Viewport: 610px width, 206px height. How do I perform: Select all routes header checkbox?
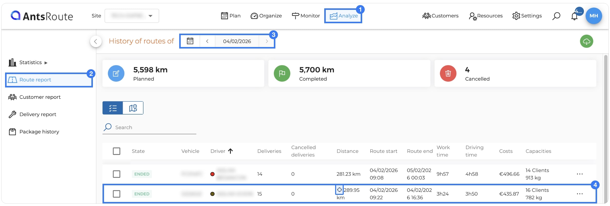(116, 151)
